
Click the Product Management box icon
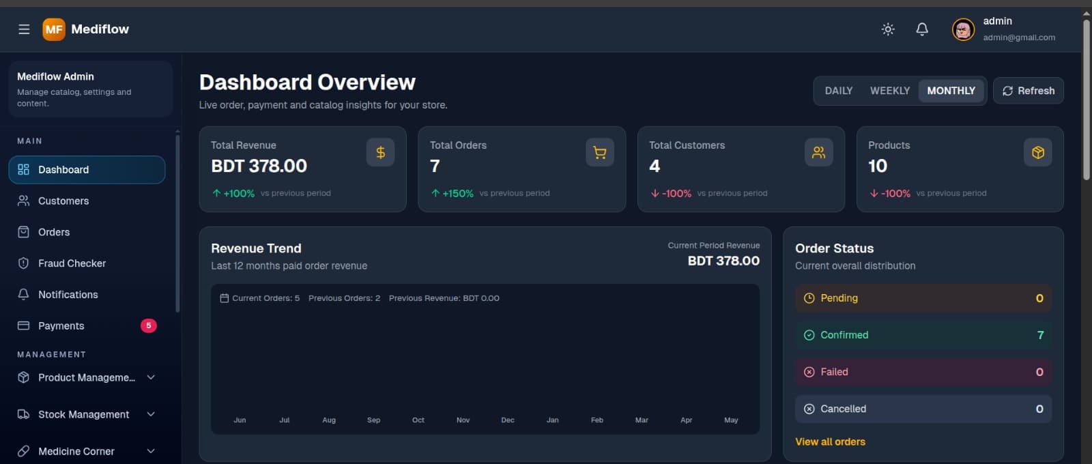tap(23, 377)
